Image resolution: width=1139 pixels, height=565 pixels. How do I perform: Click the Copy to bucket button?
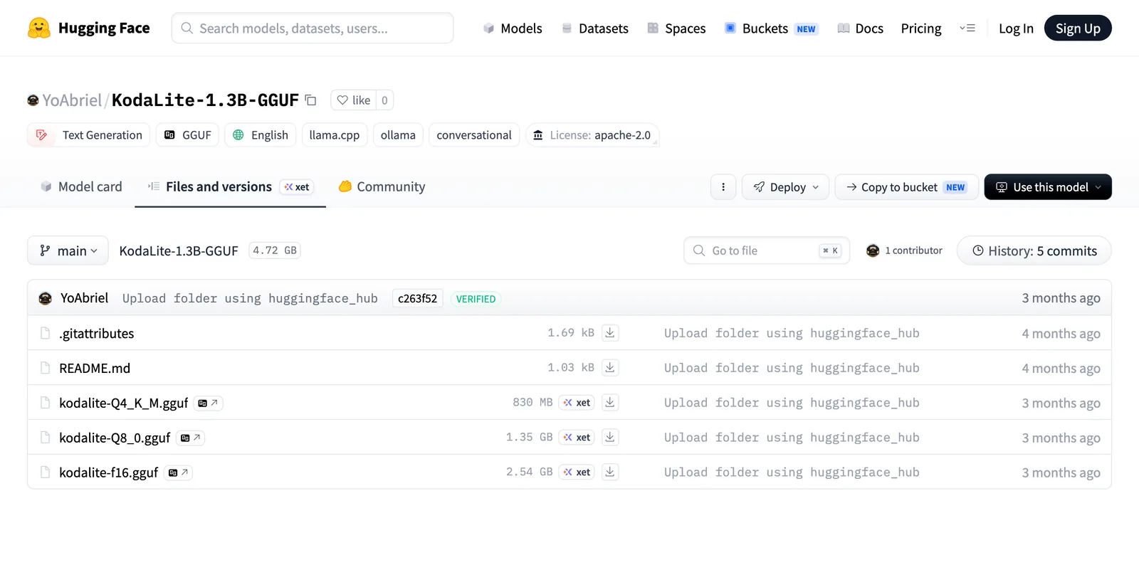[x=906, y=187]
